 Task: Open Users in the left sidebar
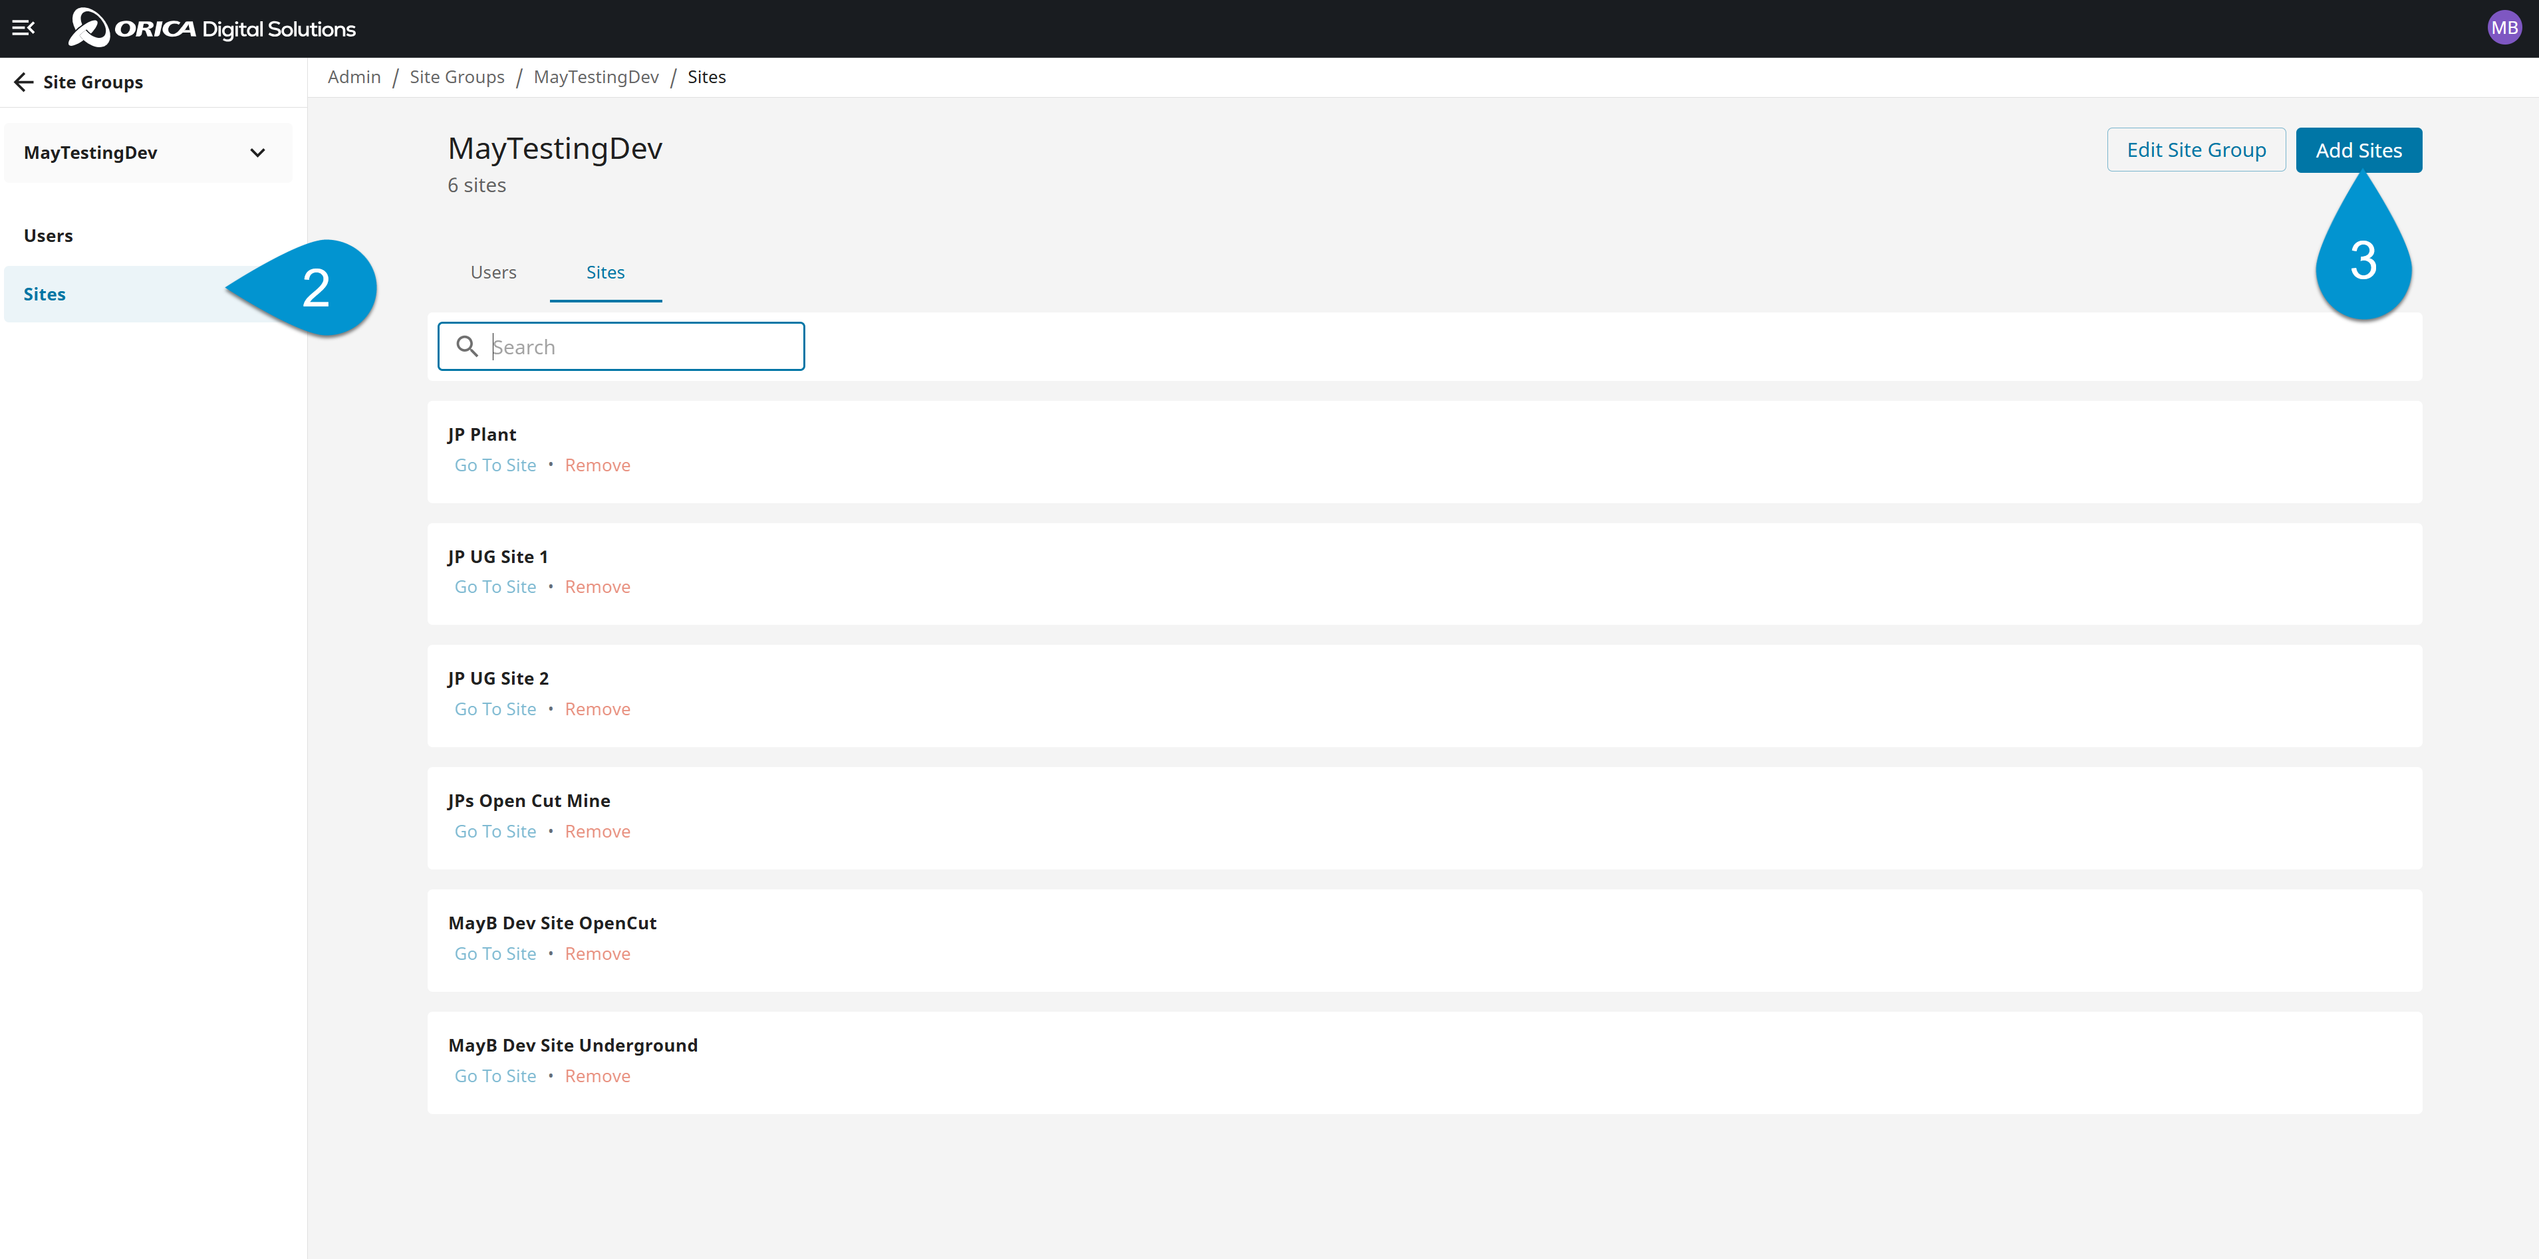49,235
